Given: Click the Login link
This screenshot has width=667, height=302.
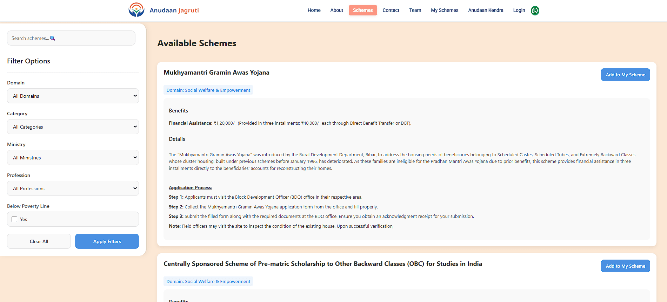Looking at the screenshot, I should [519, 10].
